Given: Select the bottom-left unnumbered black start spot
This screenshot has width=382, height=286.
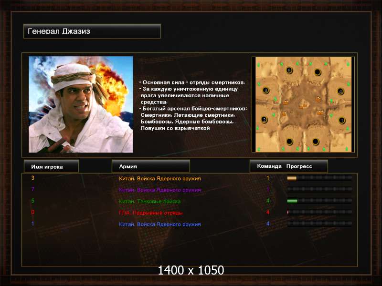Looking at the screenshot, I should click(x=289, y=141).
